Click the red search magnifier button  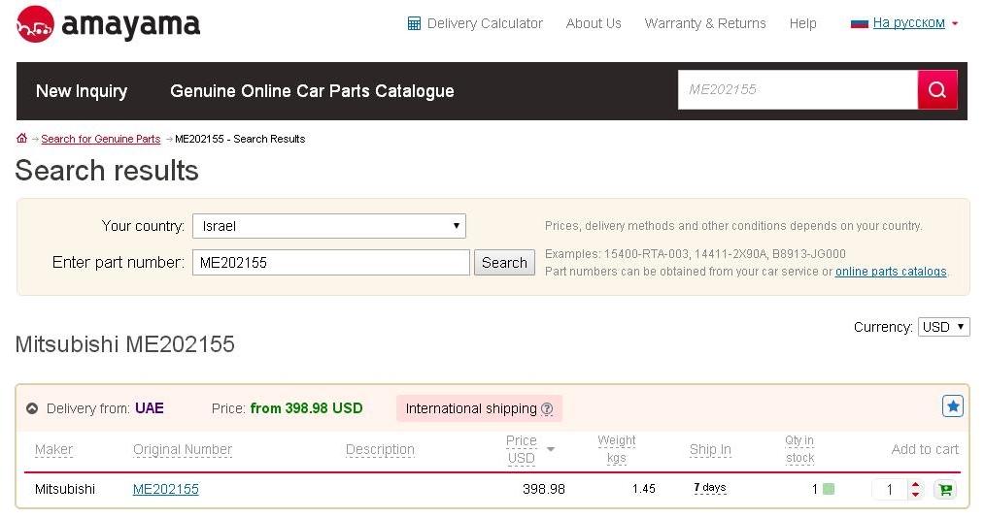pyautogui.click(x=937, y=90)
